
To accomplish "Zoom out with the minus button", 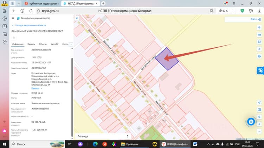I will [x=259, y=131].
